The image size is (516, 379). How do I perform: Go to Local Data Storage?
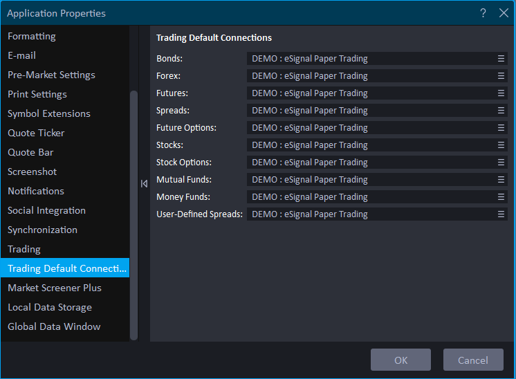coord(65,307)
